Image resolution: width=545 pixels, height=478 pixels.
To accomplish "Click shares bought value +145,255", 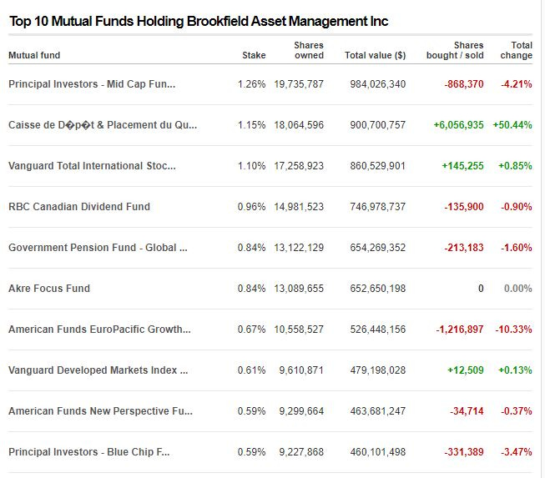I will click(x=462, y=166).
